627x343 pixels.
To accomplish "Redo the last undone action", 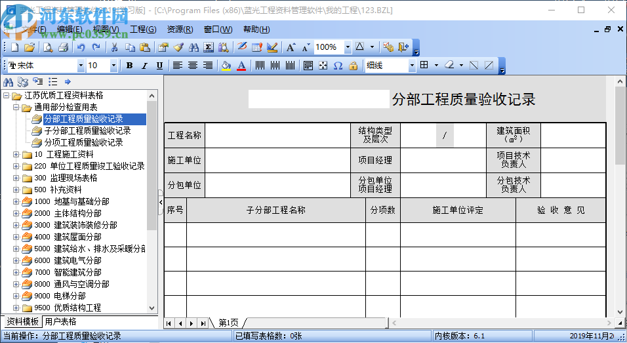I will 96,48.
